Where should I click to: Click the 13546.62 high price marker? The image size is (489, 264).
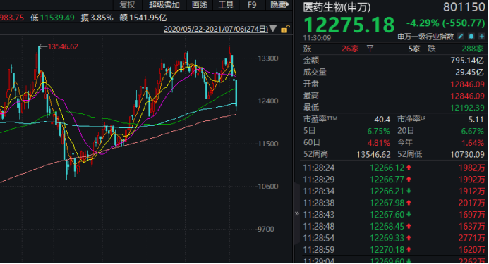(63, 46)
